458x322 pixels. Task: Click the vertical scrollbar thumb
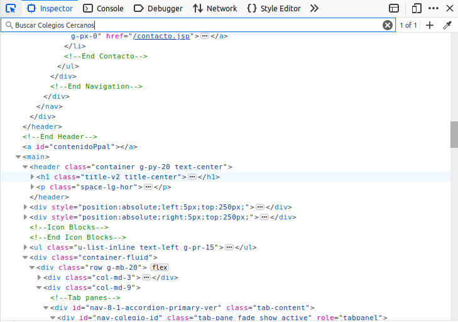click(454, 133)
